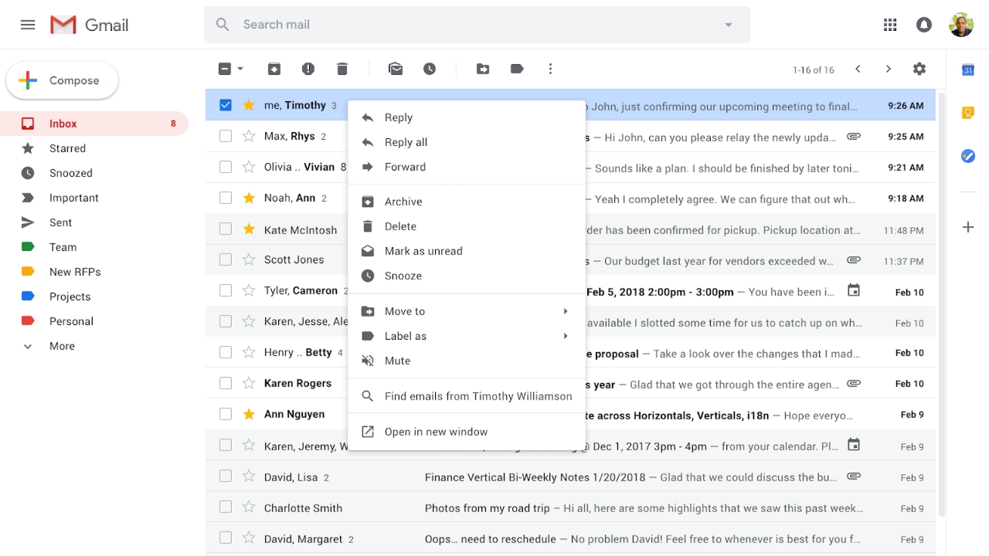Image resolution: width=989 pixels, height=556 pixels.
Task: Click the Snooze clock toolbar icon
Action: coord(430,69)
